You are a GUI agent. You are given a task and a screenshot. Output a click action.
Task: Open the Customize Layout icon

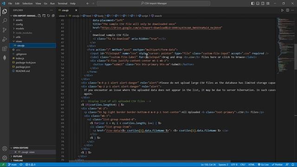pos(268,3)
